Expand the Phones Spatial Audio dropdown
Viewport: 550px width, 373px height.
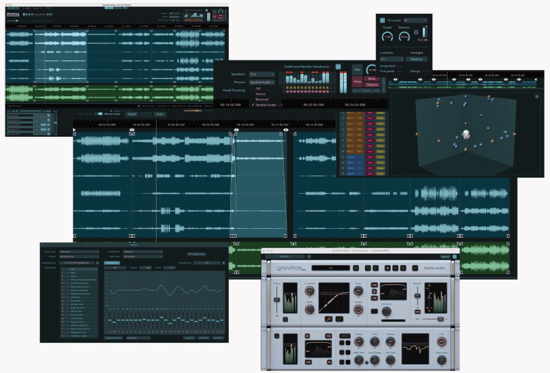(x=262, y=82)
